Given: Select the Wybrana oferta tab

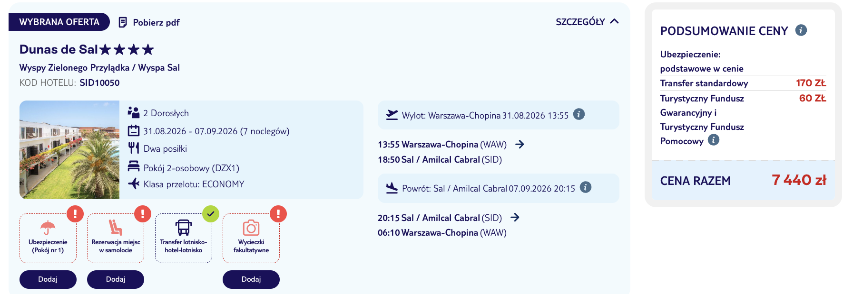Looking at the screenshot, I should tap(59, 22).
